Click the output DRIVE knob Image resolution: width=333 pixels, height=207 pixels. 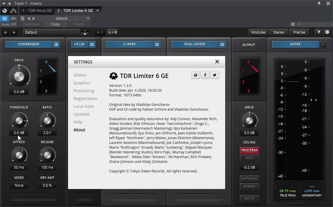click(x=249, y=120)
